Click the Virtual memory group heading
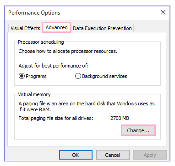Screen dimensions: 175x166 point(34,94)
